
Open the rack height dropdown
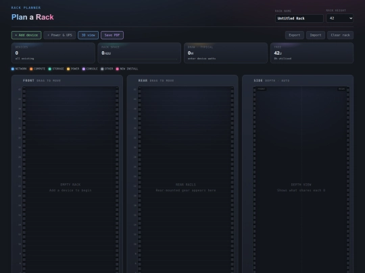pyautogui.click(x=339, y=18)
